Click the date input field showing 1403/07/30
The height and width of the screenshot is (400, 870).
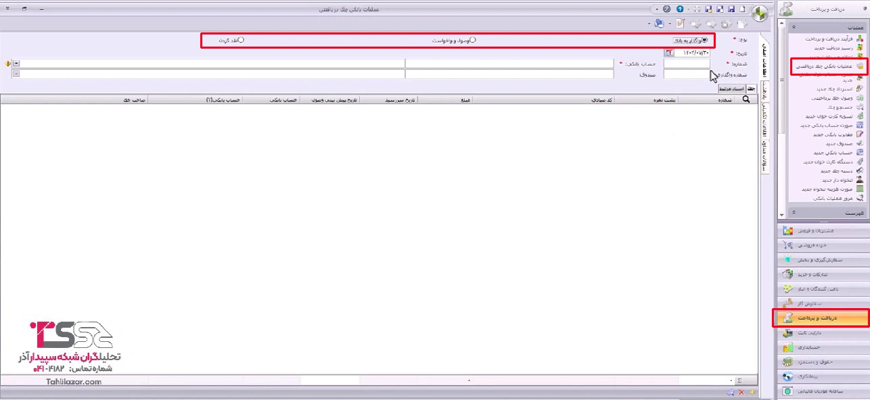coord(692,53)
